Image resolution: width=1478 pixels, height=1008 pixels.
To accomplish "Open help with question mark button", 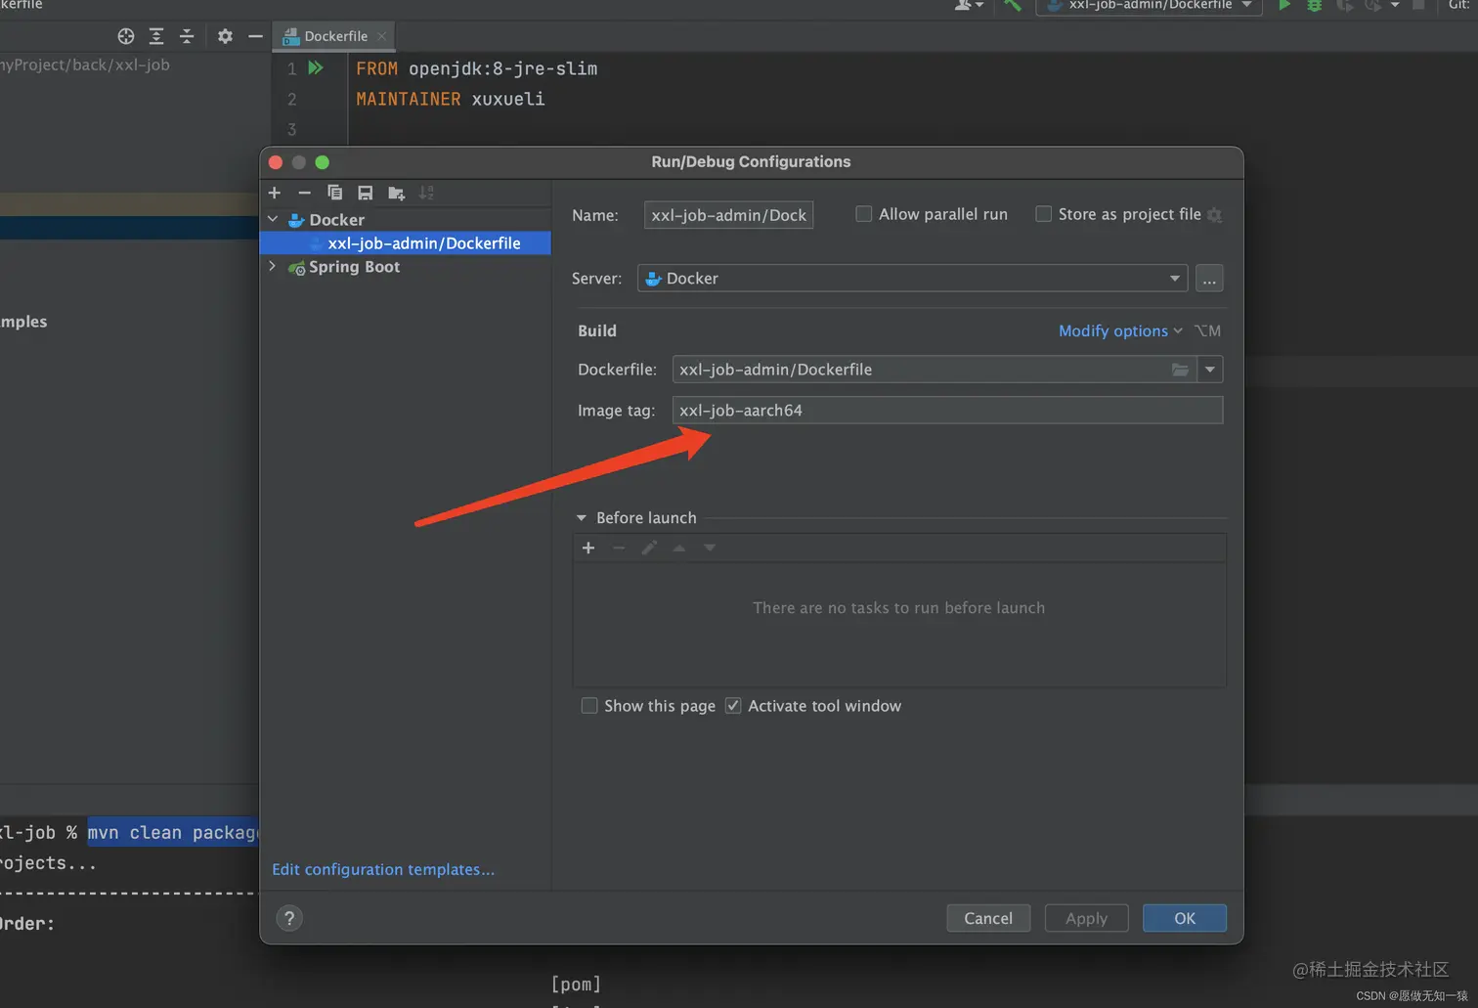I will pyautogui.click(x=289, y=918).
